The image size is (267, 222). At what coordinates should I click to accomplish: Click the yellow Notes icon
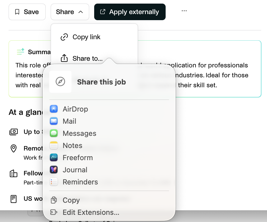point(54,146)
